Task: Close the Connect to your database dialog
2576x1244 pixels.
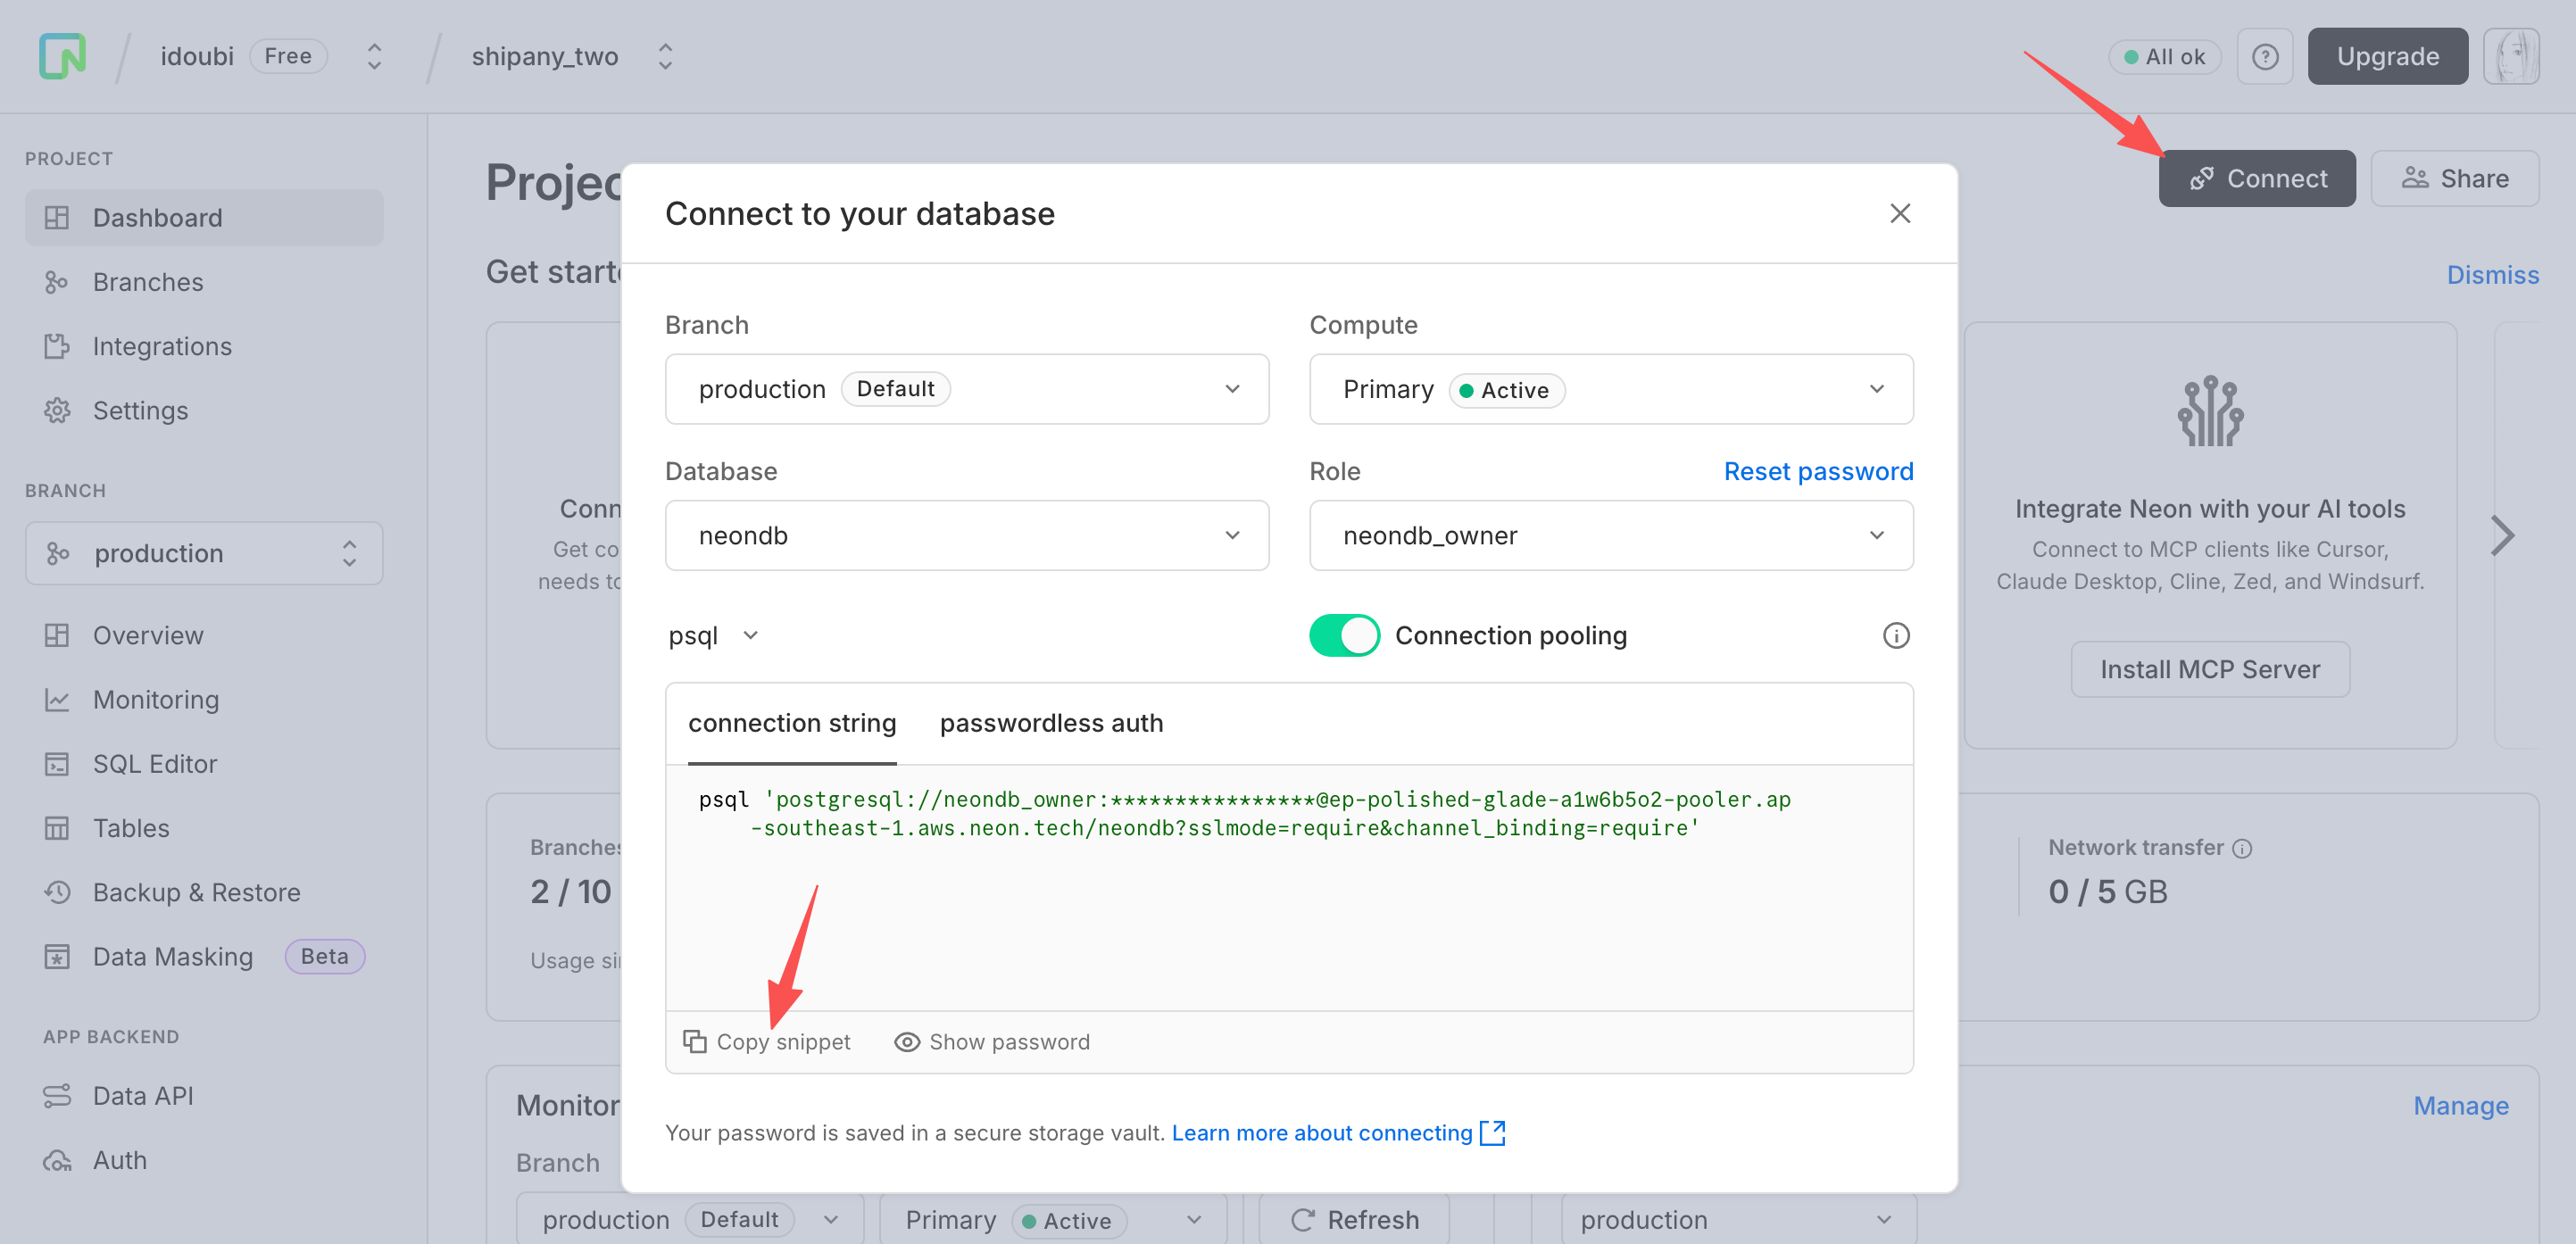Action: tap(1899, 213)
